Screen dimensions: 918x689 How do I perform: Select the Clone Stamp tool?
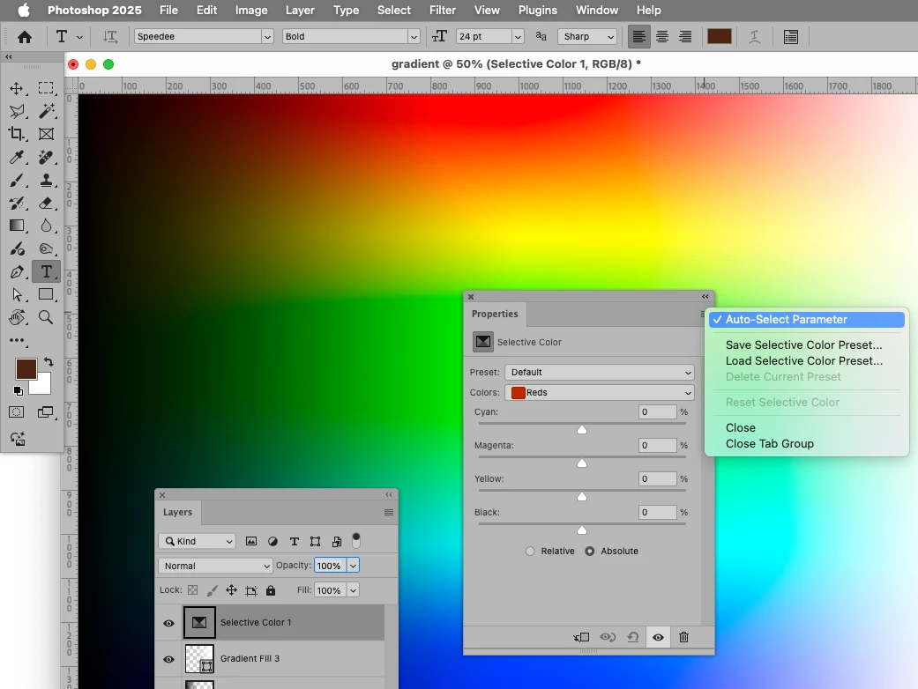46,180
